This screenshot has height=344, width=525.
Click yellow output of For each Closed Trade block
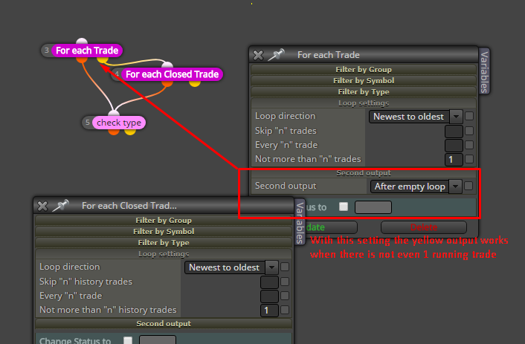point(195,83)
